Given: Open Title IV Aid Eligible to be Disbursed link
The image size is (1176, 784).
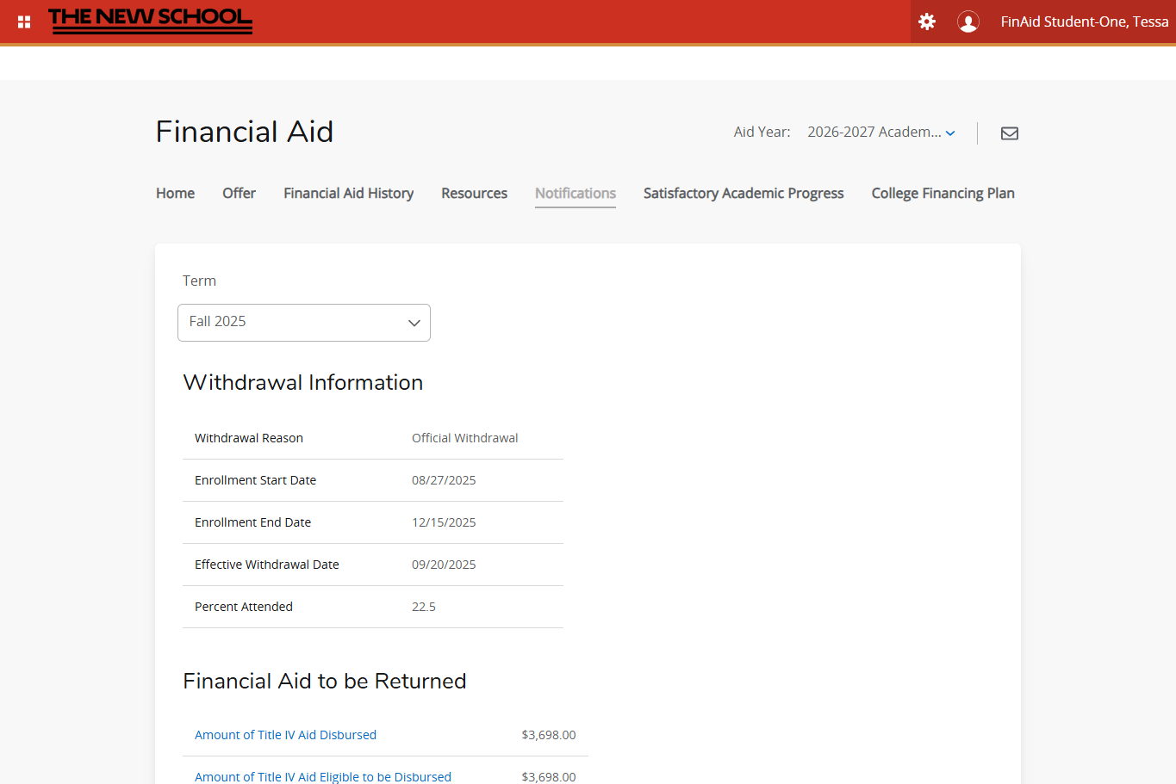Looking at the screenshot, I should coord(322,776).
